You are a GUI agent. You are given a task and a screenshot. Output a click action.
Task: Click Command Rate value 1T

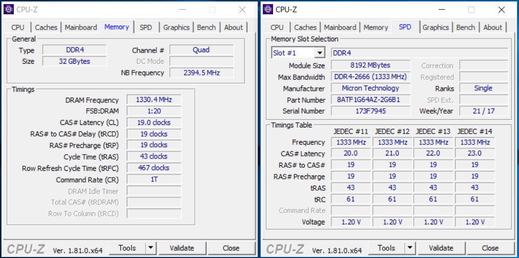coord(154,179)
